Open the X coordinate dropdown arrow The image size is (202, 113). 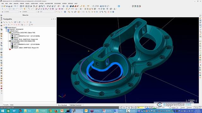18,12
